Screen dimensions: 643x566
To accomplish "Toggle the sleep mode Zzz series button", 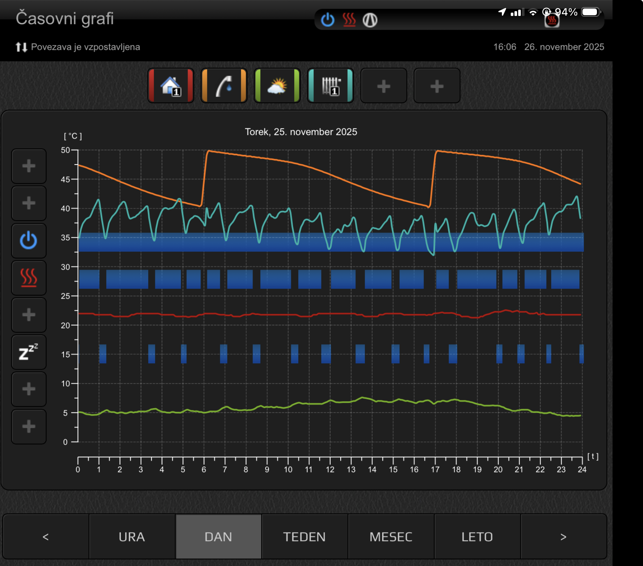I will coord(29,352).
